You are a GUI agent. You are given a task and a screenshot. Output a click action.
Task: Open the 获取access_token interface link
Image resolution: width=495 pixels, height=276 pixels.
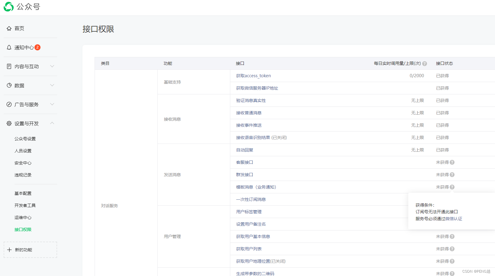click(x=253, y=76)
